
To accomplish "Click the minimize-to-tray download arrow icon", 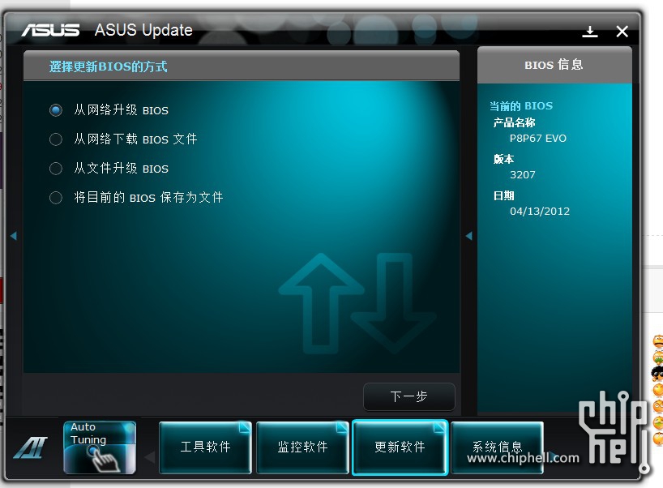I will tap(589, 32).
